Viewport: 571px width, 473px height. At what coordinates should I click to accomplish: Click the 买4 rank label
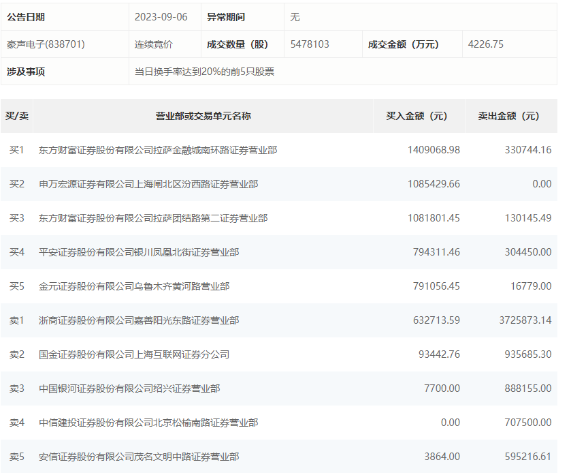click(17, 252)
